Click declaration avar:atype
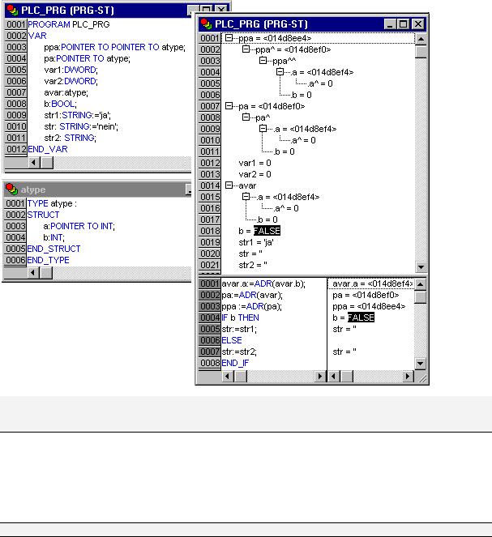The image size is (492, 537). 66,92
